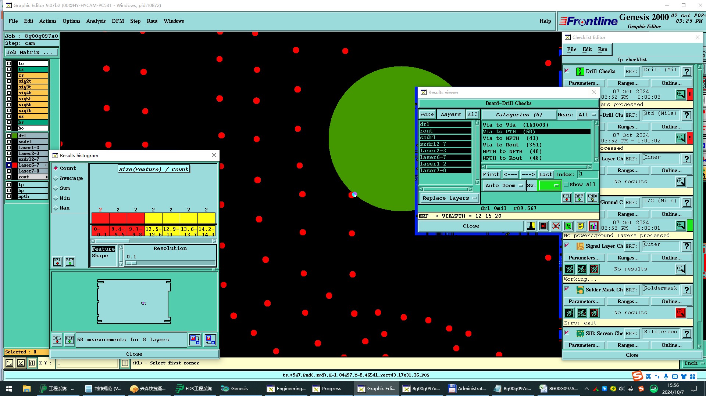Toggle display box of laser6-7 layer
The height and width of the screenshot is (396, 706).
coord(9,165)
